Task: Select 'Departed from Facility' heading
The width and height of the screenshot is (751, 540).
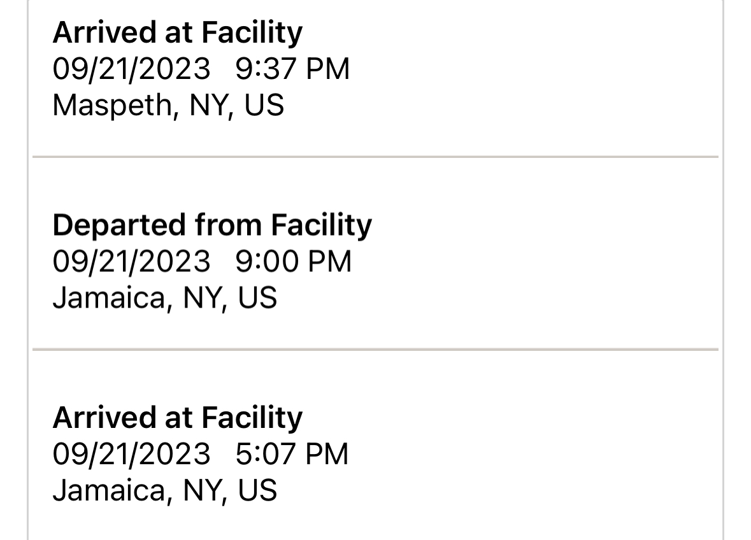Action: (212, 225)
